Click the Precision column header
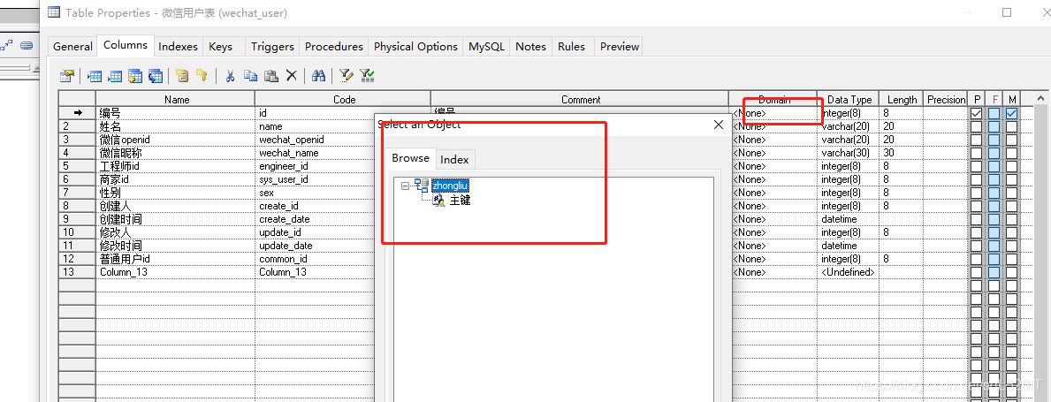 tap(946, 99)
